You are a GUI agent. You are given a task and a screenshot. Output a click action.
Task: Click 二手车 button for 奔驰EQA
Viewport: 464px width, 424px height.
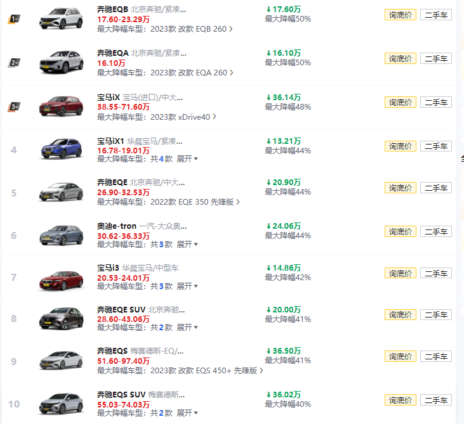(x=436, y=58)
